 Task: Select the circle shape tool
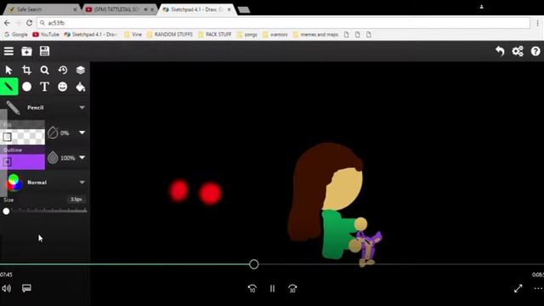tap(26, 87)
